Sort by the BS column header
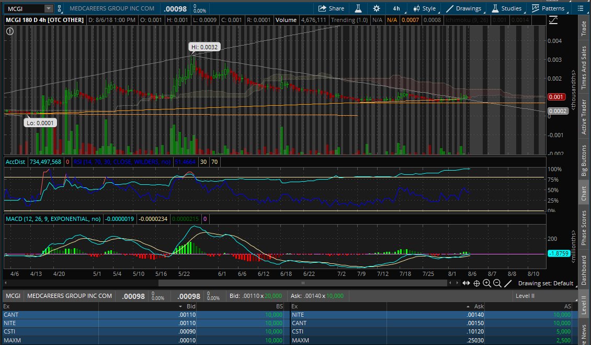The width and height of the screenshot is (591, 345). click(x=279, y=306)
